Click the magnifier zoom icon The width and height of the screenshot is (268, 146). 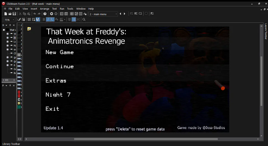pyautogui.click(x=84, y=20)
